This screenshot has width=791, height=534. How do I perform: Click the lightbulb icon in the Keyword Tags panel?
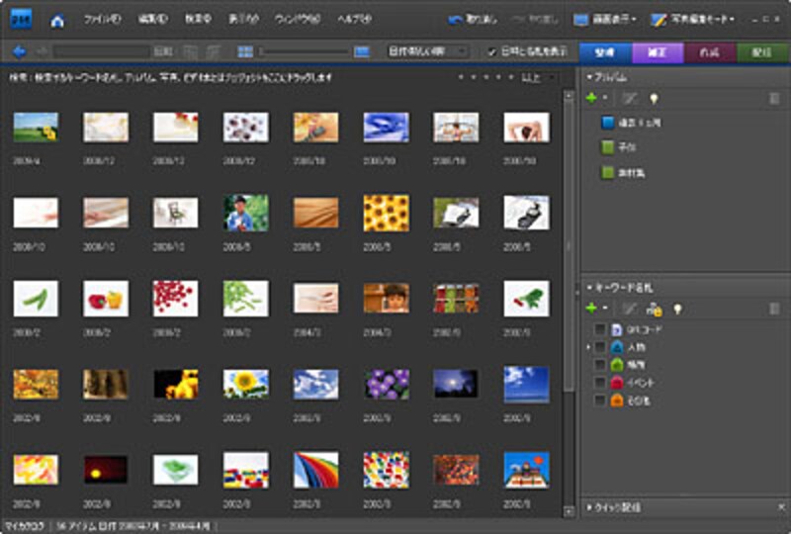pos(677,309)
